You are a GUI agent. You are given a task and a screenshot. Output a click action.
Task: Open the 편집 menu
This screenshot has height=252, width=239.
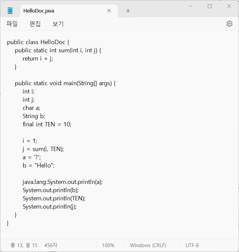35,24
